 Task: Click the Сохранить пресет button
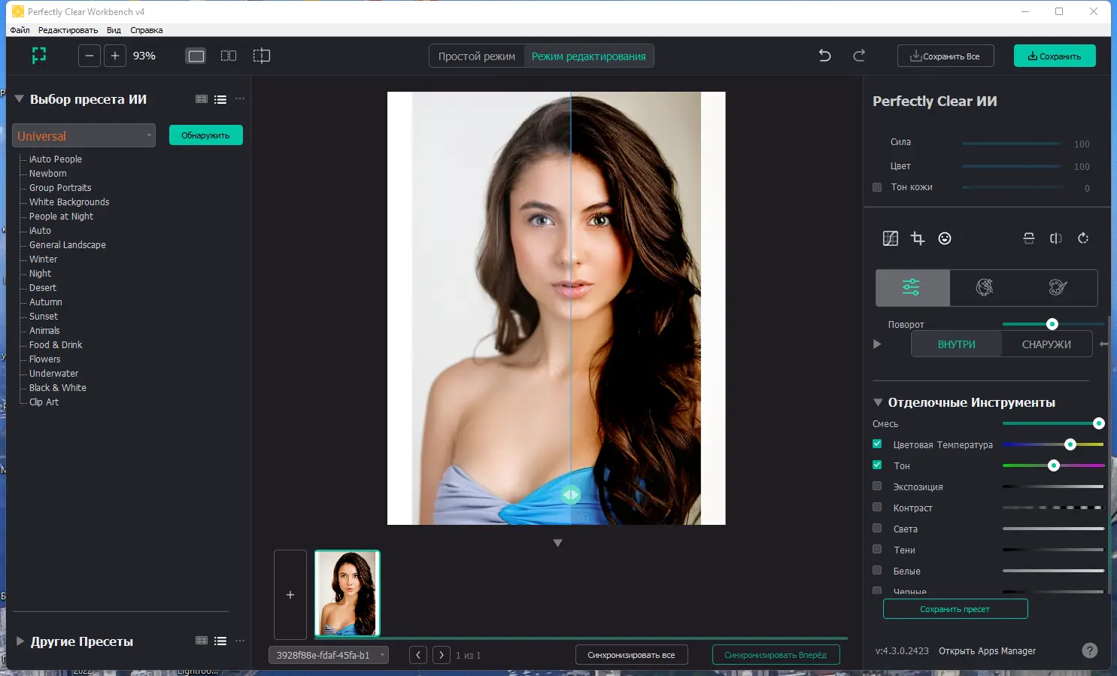(x=955, y=609)
